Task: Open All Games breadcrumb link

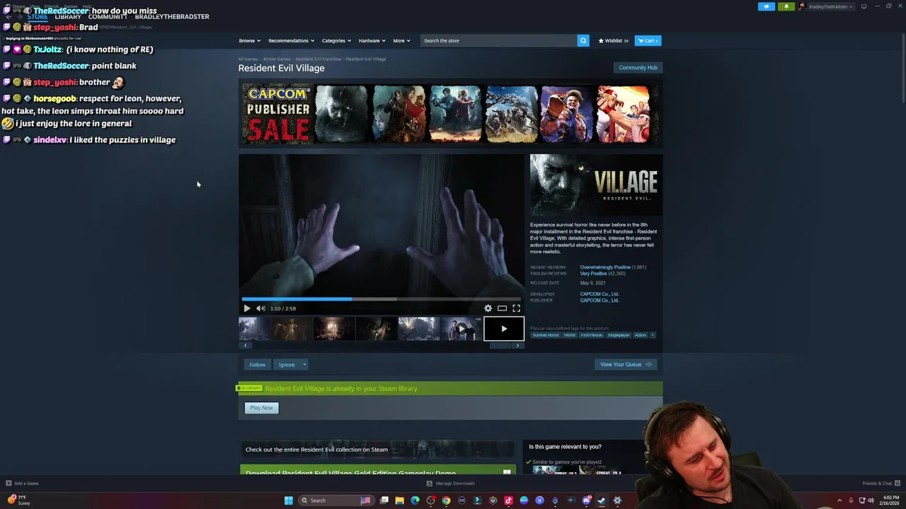Action: 248,59
